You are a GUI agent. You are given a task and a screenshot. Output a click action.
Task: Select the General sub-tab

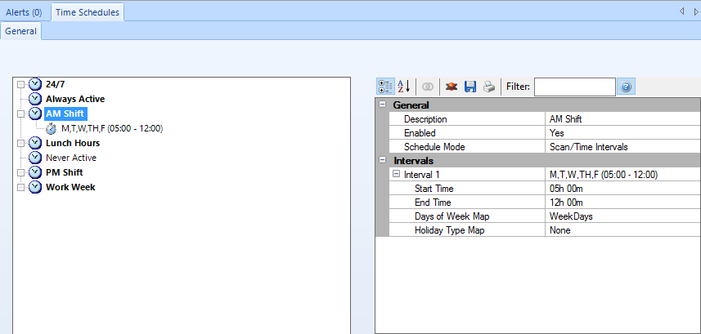click(x=21, y=31)
